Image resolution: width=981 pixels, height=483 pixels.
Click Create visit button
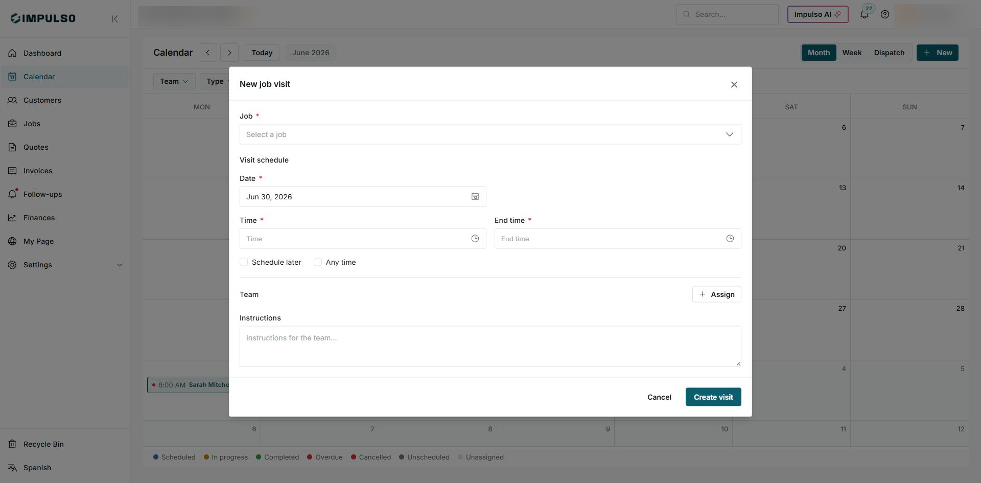[713, 397]
